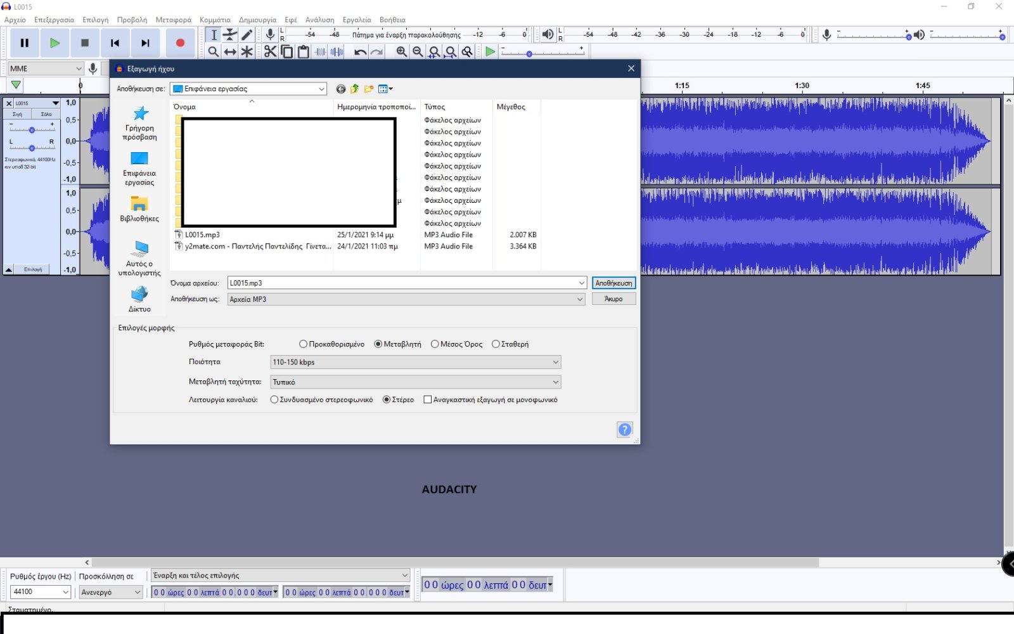Click the Zoom In magnifier icon
This screenshot has width=1014, height=634.
tap(401, 52)
